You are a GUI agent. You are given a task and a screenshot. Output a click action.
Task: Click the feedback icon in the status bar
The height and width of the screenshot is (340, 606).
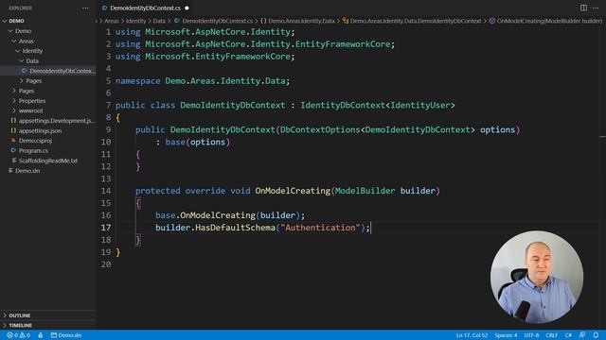coord(582,335)
